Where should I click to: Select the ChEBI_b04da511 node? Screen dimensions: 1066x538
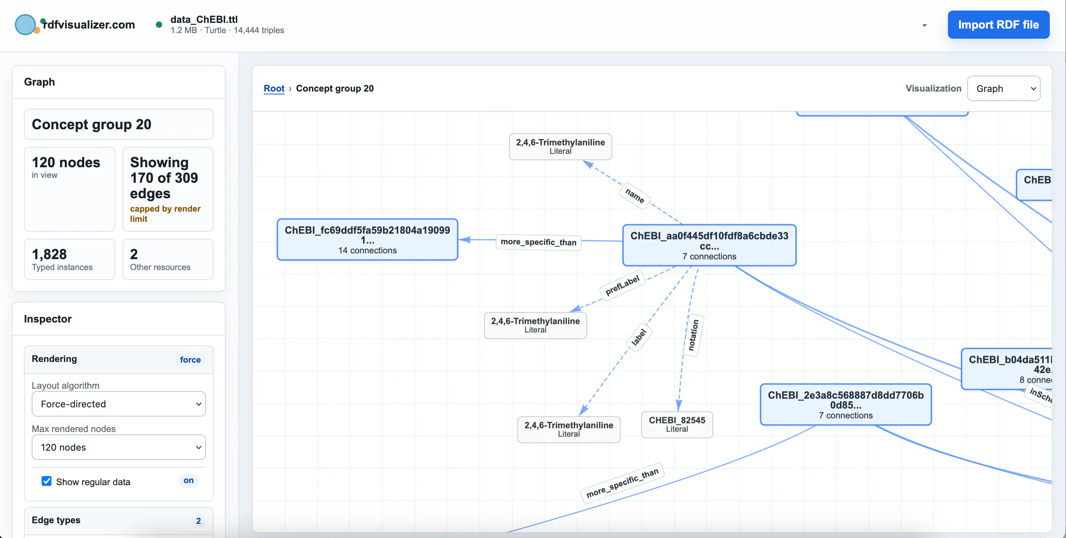[x=1007, y=369]
